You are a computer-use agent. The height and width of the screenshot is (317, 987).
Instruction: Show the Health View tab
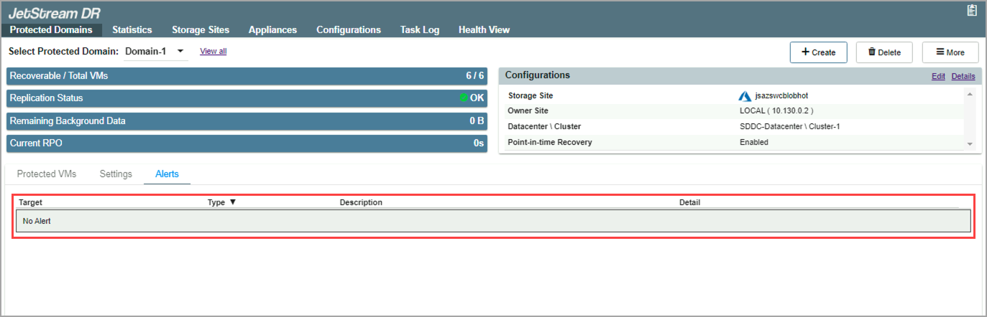[x=484, y=30]
